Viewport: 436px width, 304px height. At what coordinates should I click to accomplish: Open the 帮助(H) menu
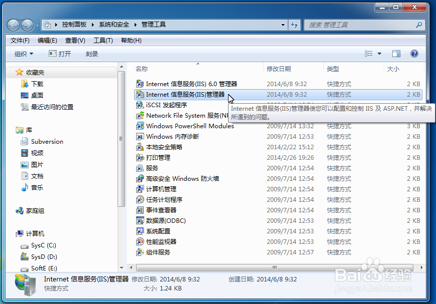point(131,41)
